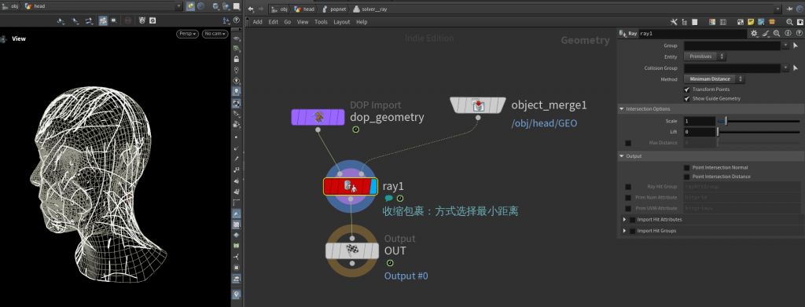Open the ray1 node comment bubble
805x307 pixels.
(388, 199)
